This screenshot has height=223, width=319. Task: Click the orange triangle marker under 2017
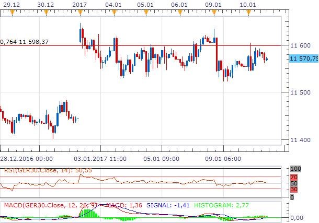click(79, 11)
